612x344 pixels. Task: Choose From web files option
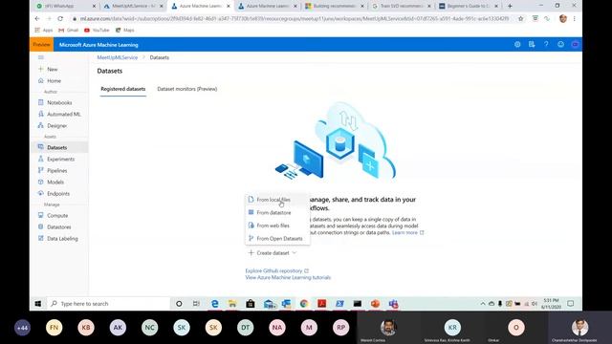[x=277, y=226]
